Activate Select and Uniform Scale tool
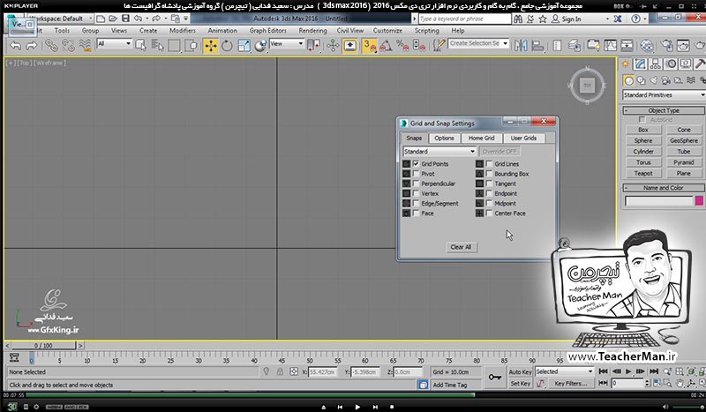 tap(244, 46)
